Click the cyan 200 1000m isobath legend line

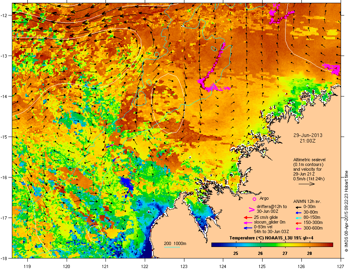(172, 247)
